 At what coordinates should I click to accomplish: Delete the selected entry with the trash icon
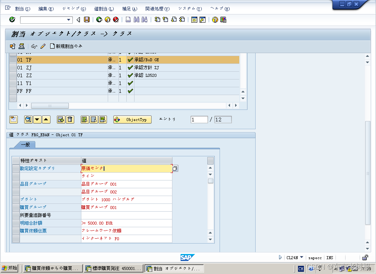click(70, 119)
